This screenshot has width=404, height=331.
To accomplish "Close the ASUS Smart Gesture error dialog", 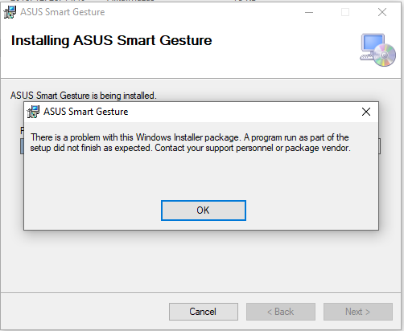I will 366,112.
